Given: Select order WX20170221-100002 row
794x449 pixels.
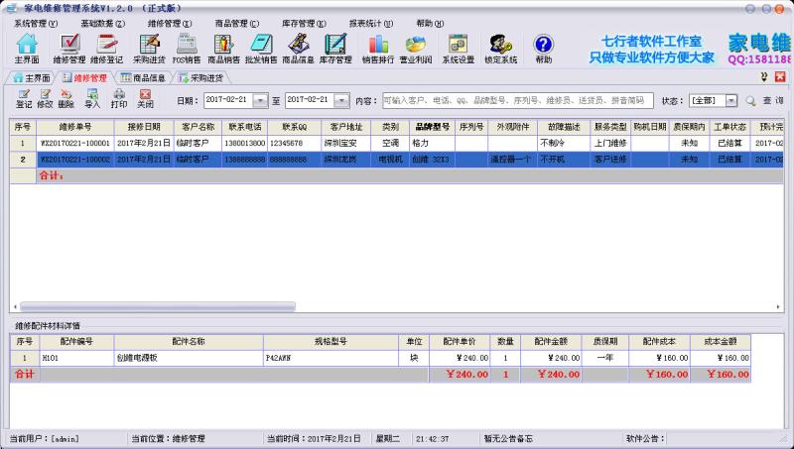Looking at the screenshot, I should point(396,160).
